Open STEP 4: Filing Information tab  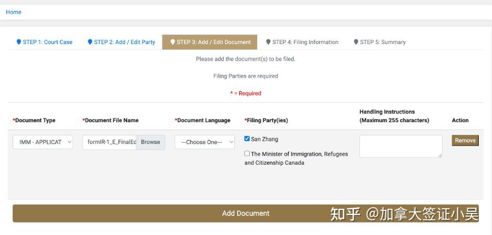coord(302,42)
